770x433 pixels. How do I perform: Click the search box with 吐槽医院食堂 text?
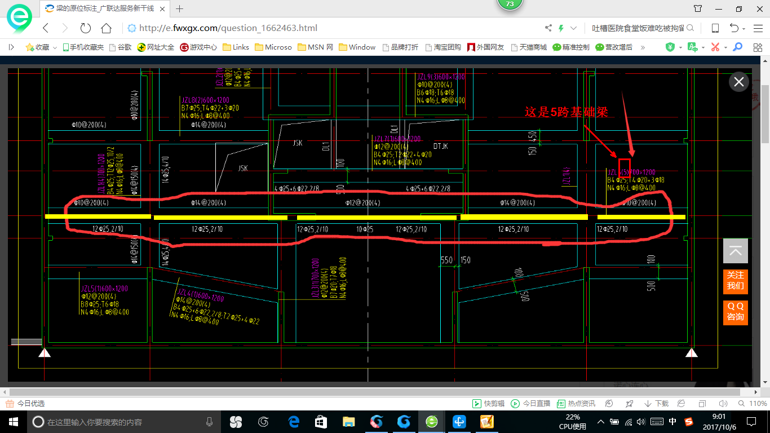click(x=638, y=28)
